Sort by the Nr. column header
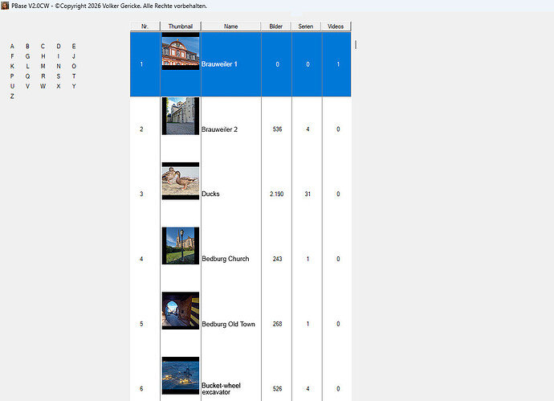This screenshot has width=554, height=401. 145,27
